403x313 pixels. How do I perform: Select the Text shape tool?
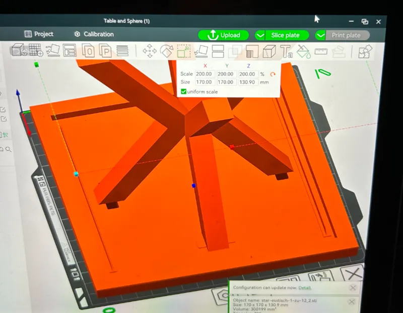286,52
